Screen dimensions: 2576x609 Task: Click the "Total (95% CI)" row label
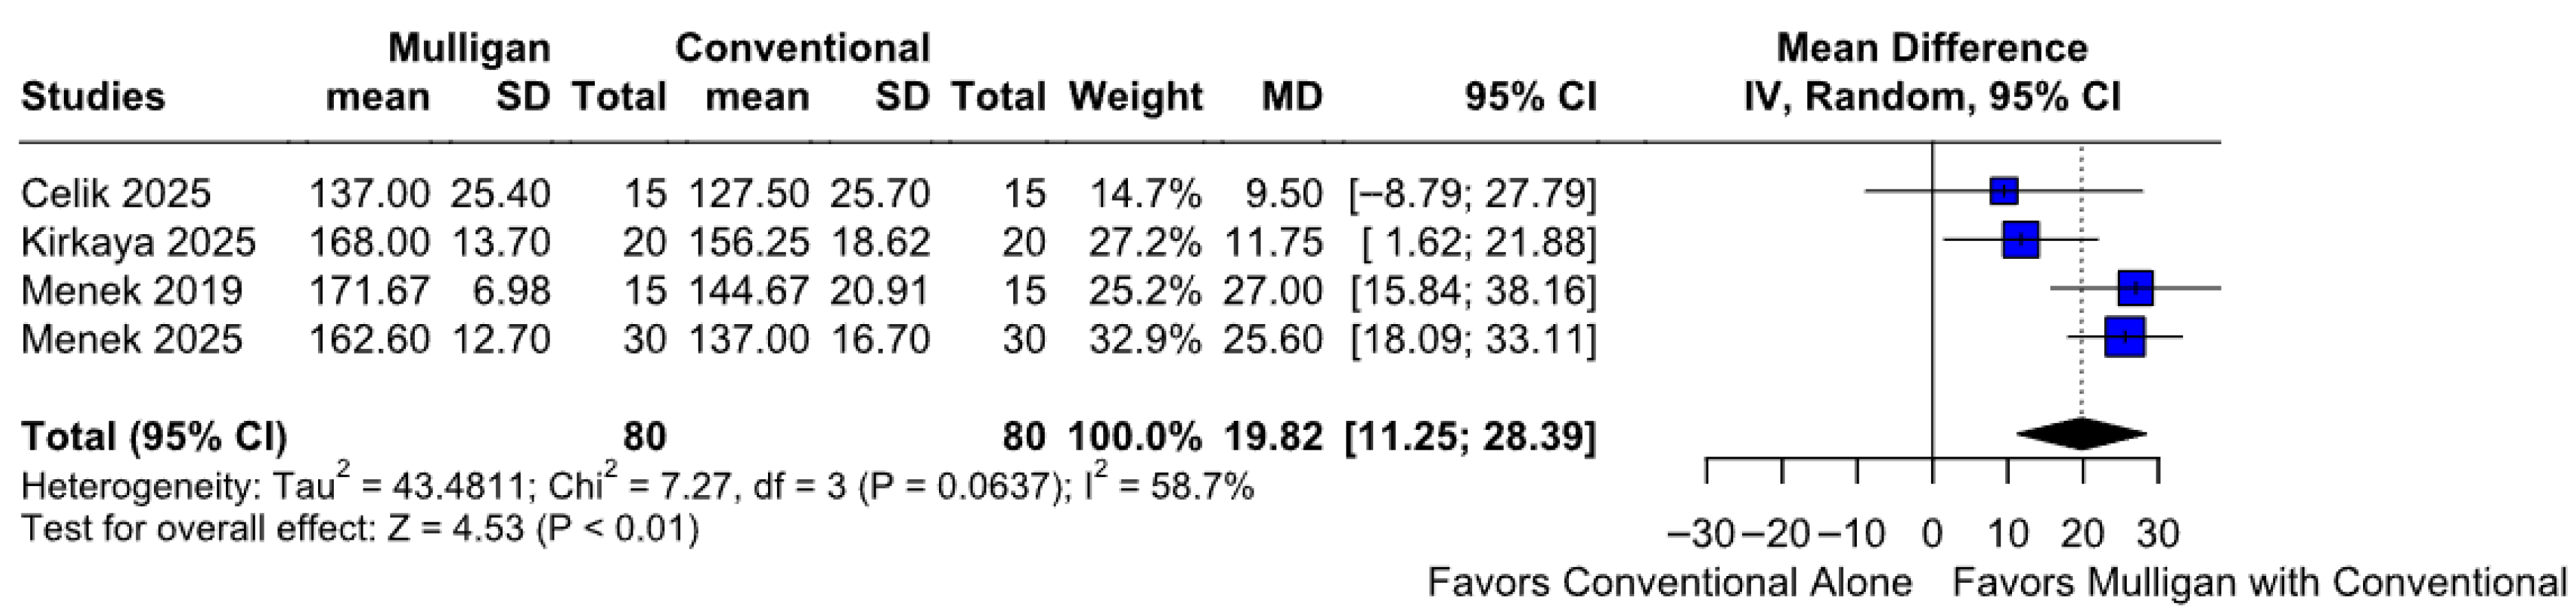(154, 437)
